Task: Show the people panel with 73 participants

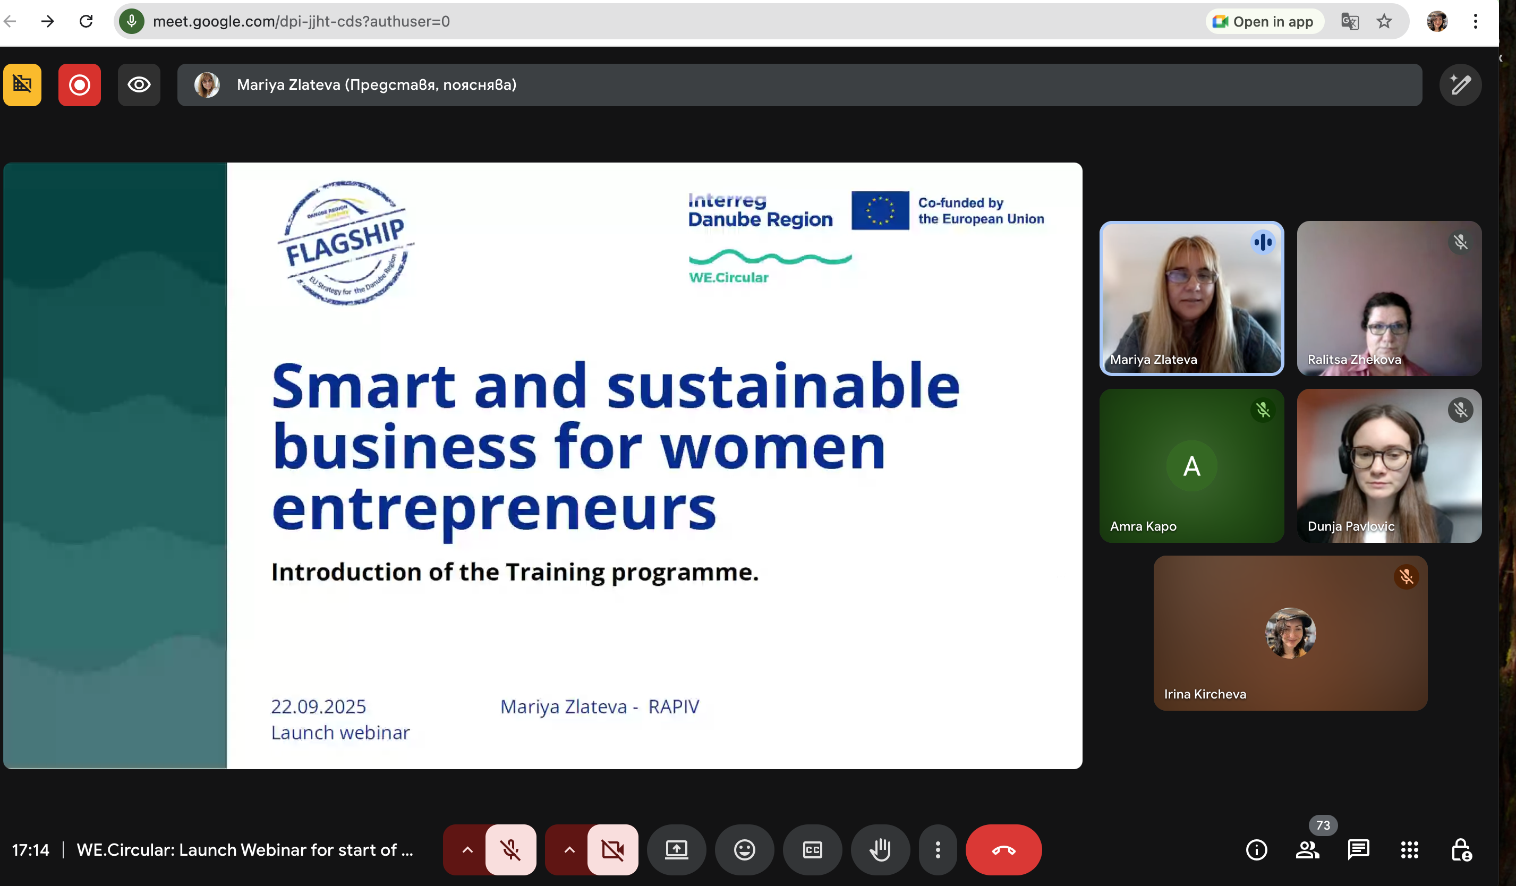Action: [x=1307, y=849]
